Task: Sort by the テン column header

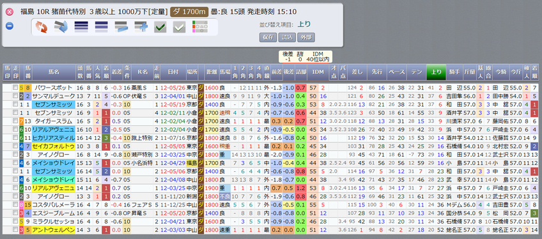Action: tap(416, 72)
